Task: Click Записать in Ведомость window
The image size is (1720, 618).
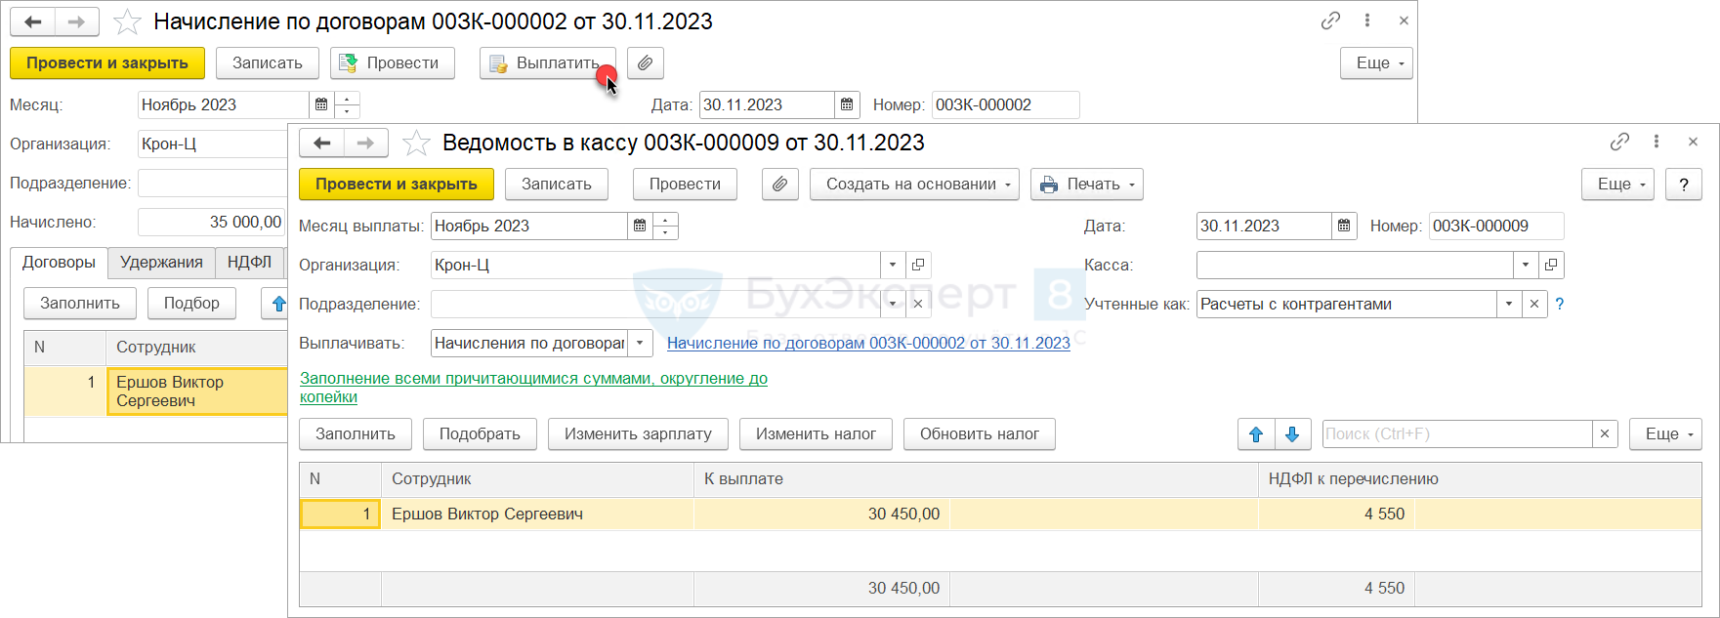Action: pos(557,185)
